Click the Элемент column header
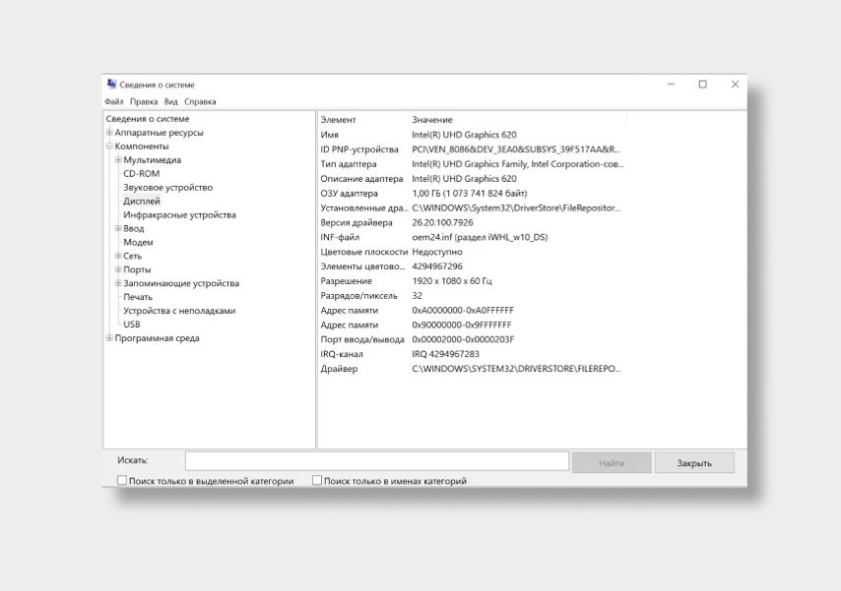Image resolution: width=841 pixels, height=591 pixels. pyautogui.click(x=363, y=120)
